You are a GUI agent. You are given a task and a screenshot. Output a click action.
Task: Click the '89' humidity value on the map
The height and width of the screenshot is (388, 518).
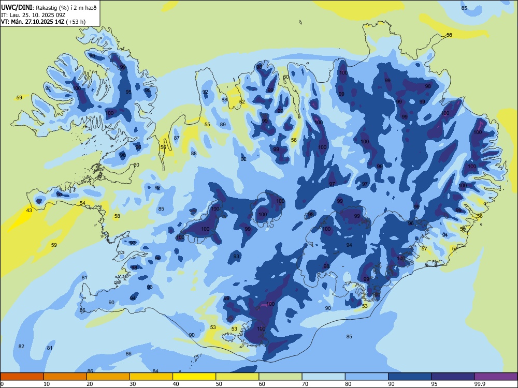[x=223, y=124]
